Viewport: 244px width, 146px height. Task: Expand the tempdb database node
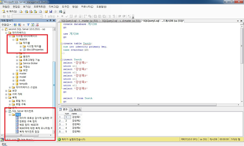click(x=13, y=84)
